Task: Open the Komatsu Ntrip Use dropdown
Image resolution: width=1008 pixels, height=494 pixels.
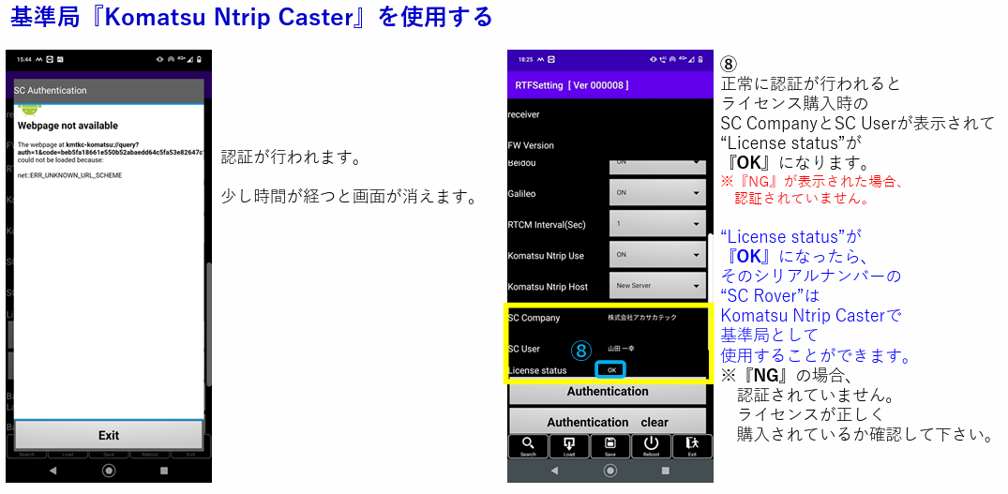Action: [657, 255]
